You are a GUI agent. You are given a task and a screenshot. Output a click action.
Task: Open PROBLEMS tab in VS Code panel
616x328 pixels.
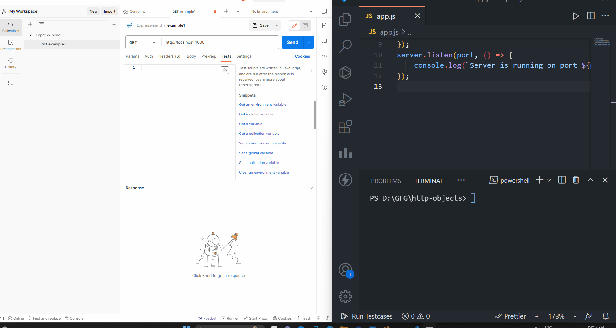(x=386, y=181)
